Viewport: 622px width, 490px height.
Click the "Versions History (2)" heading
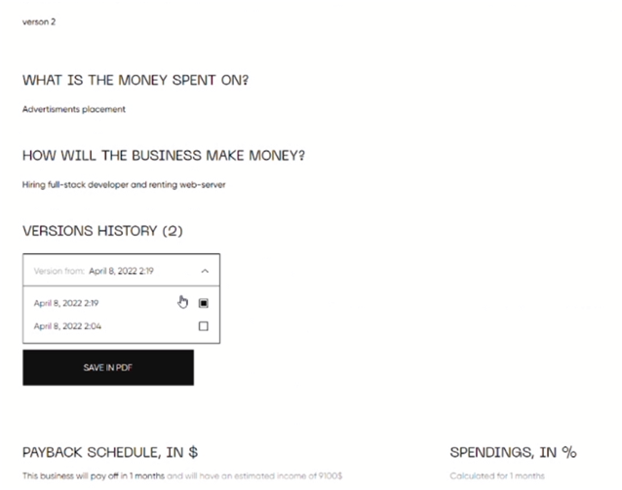click(102, 231)
